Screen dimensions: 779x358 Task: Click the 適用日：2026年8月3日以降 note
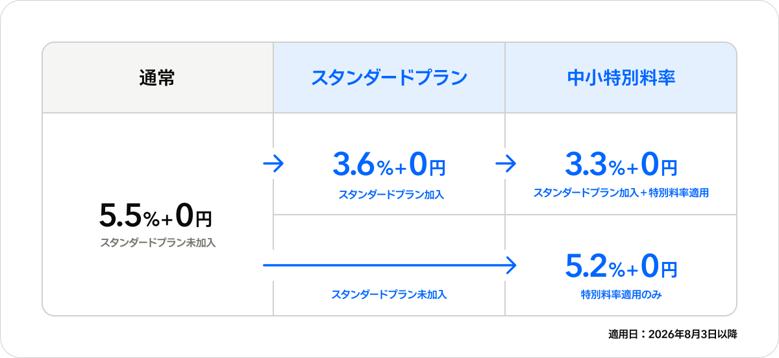click(673, 335)
